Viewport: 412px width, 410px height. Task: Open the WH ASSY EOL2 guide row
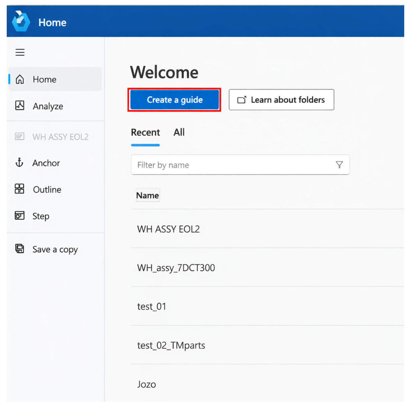point(168,229)
